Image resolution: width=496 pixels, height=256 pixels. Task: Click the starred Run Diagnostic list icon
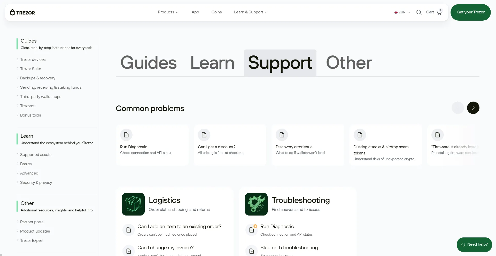click(x=252, y=230)
